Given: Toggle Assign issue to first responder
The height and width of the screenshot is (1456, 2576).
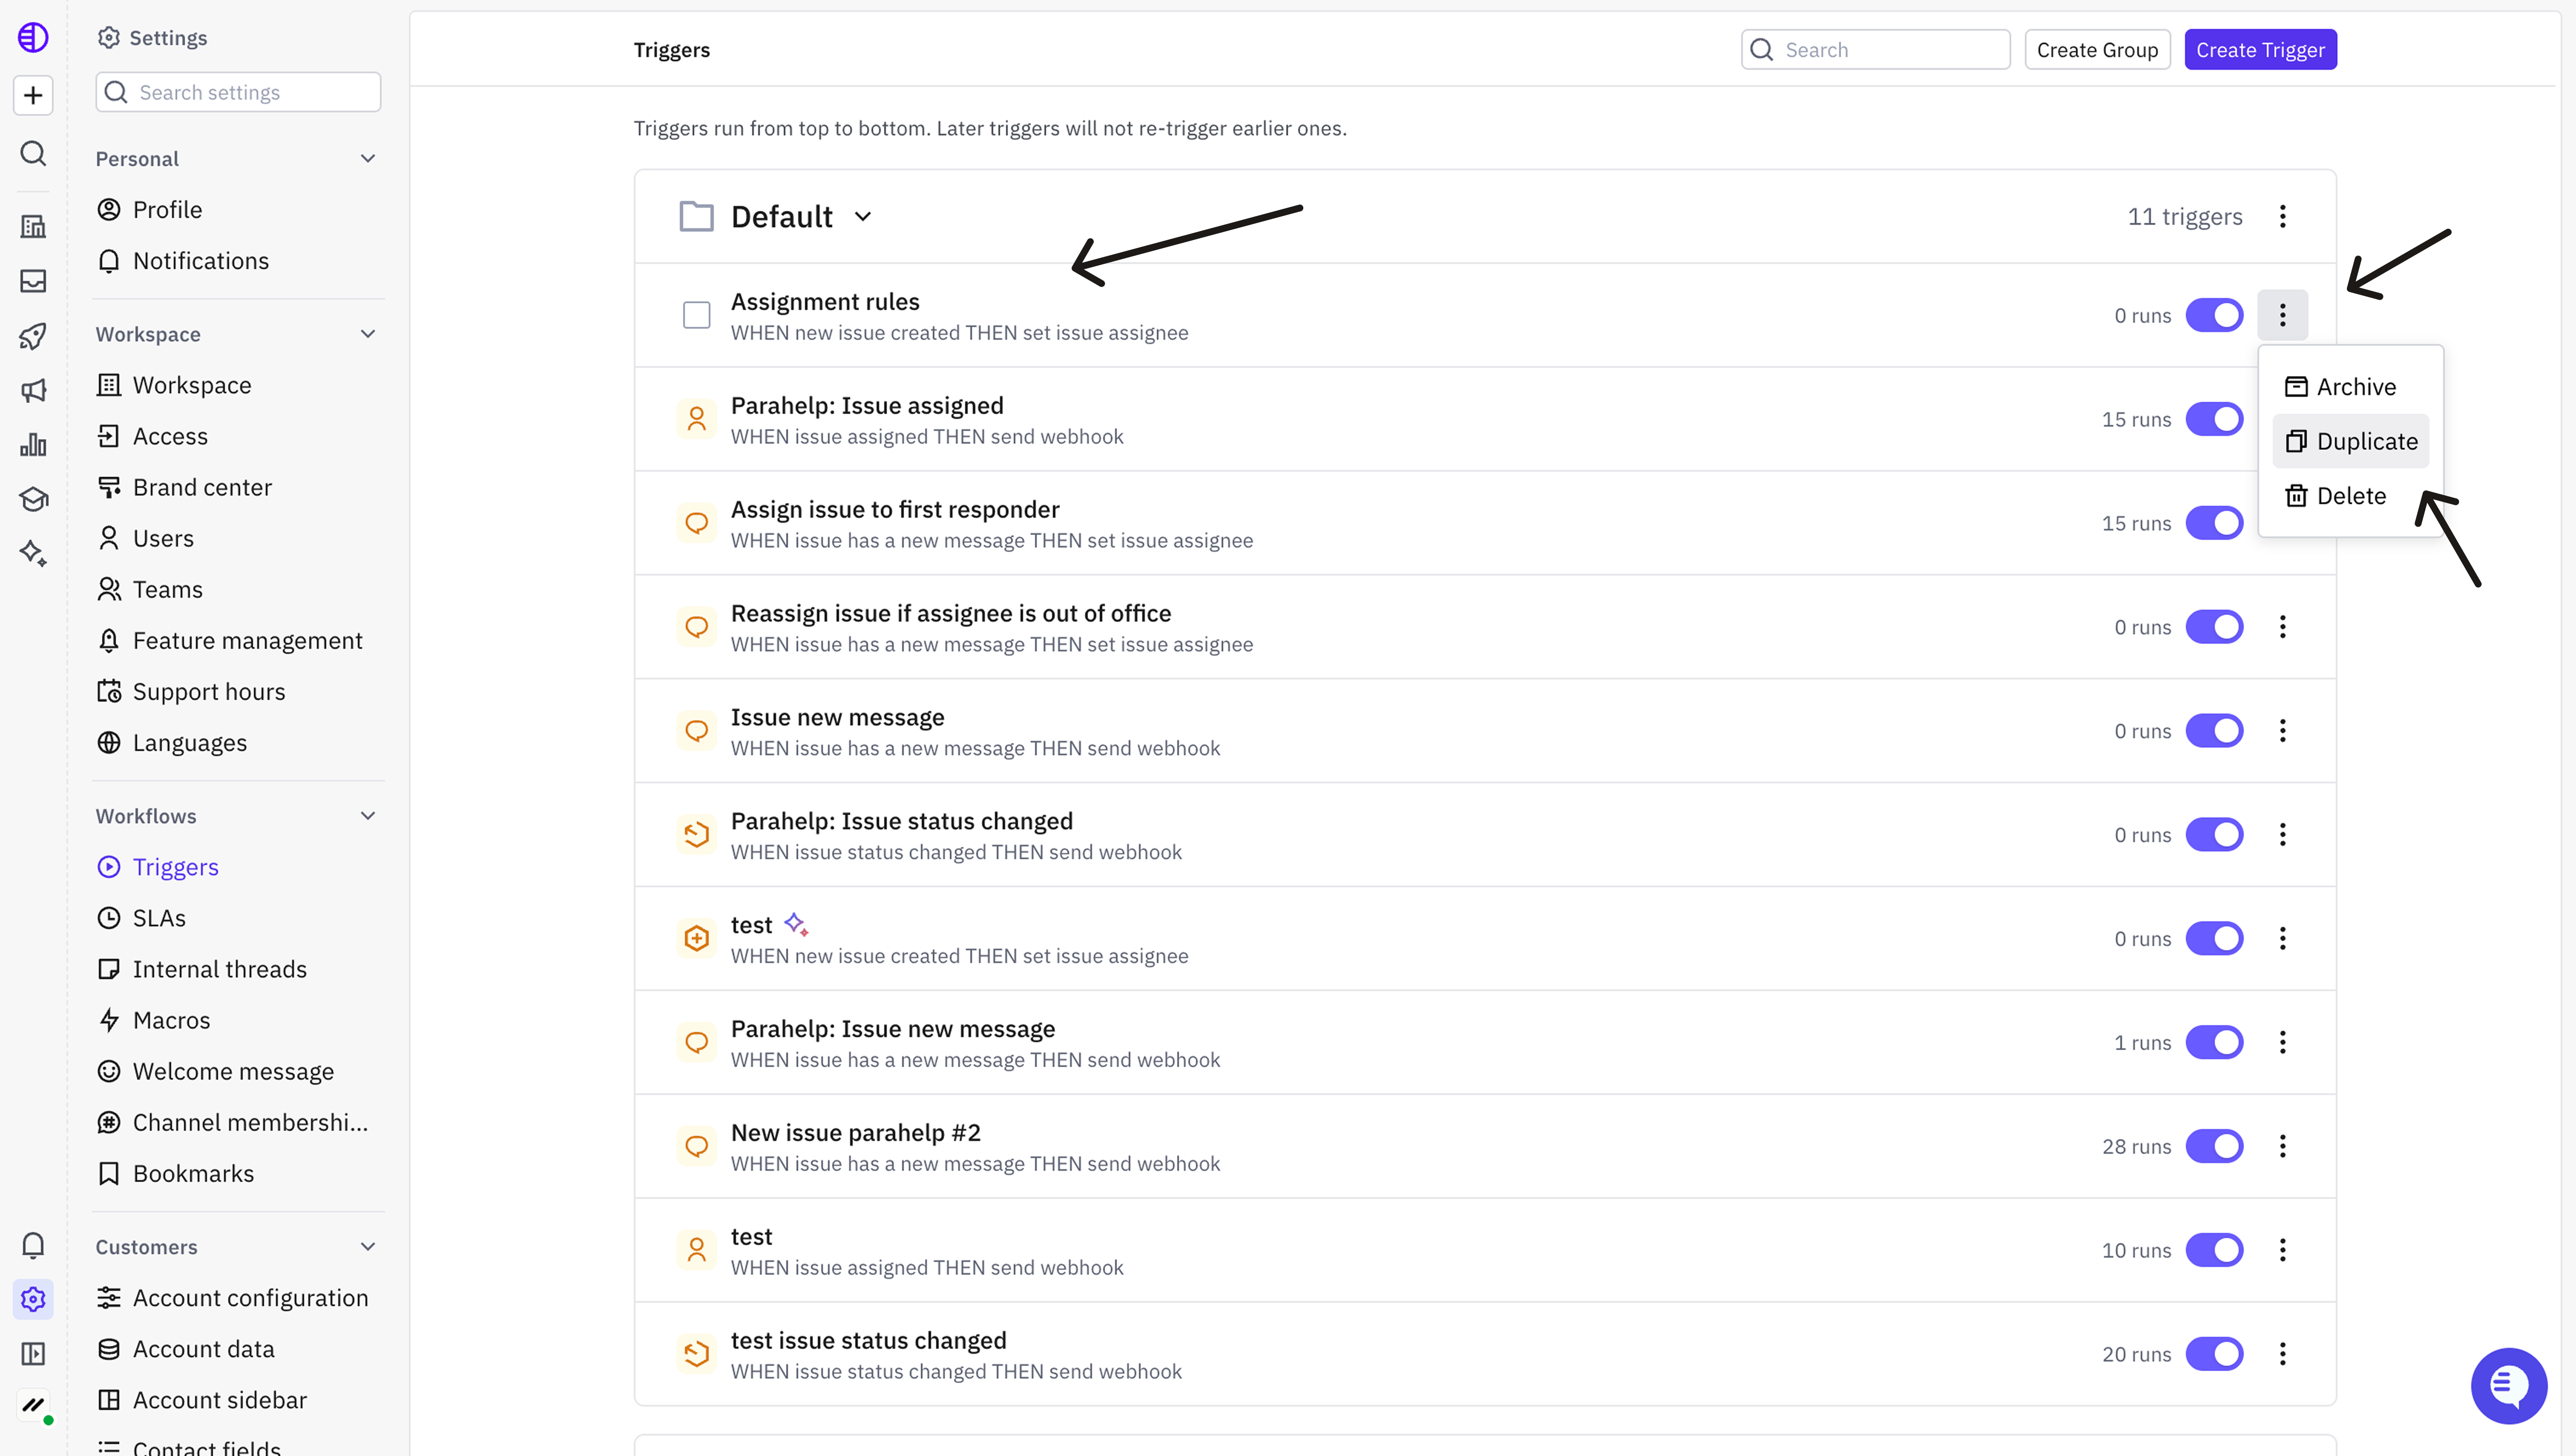Looking at the screenshot, I should click(2214, 523).
